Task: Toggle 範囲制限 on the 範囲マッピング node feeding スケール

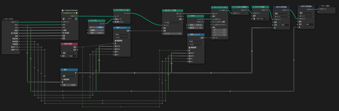Action: [190, 48]
